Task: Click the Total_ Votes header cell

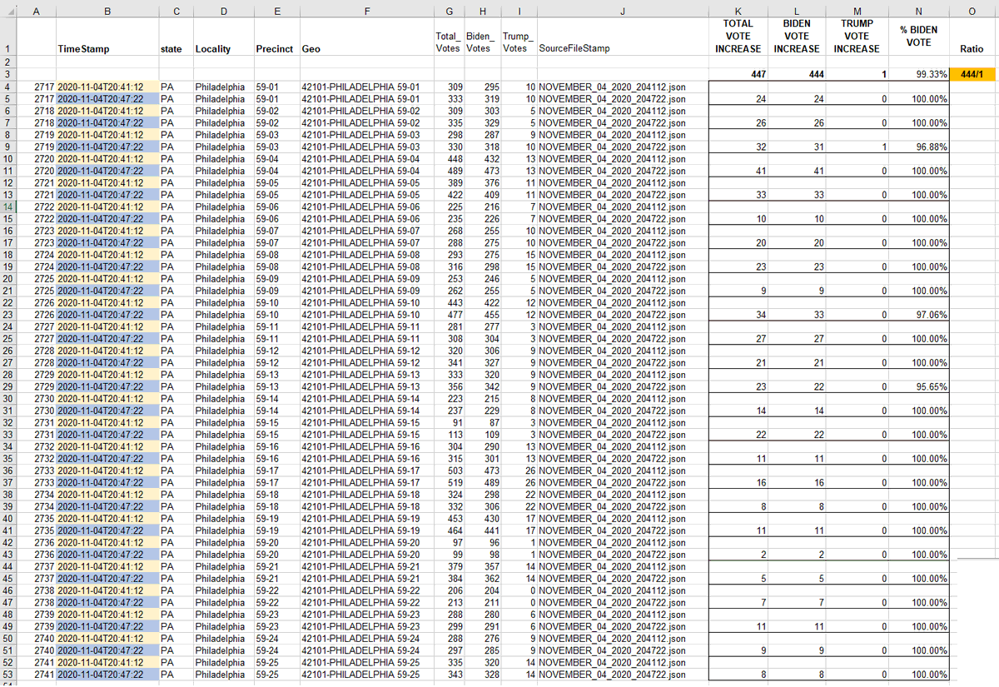Action: click(449, 37)
